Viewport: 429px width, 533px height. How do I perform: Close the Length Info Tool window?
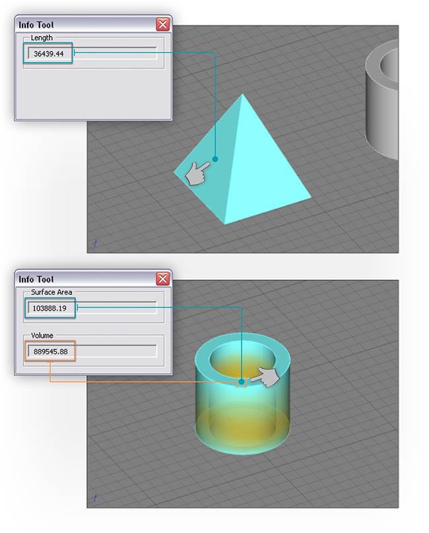click(x=162, y=24)
